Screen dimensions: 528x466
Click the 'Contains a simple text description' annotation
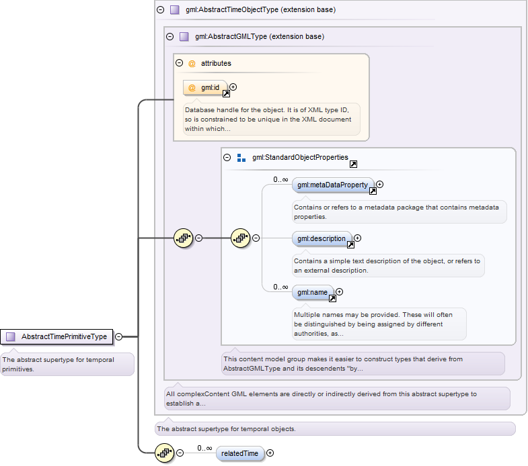388,266
